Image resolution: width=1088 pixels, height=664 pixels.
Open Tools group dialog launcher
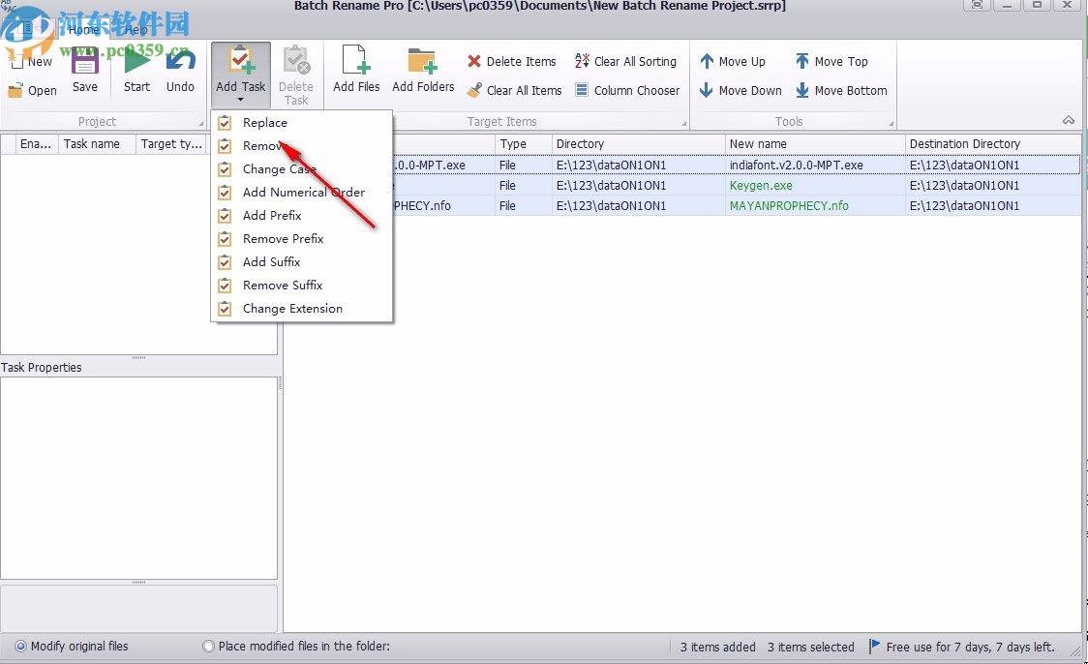pos(891,124)
